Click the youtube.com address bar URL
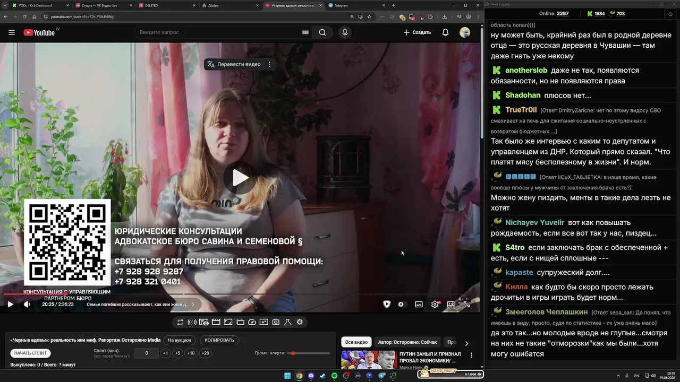The height and width of the screenshot is (382, 680). pyautogui.click(x=82, y=16)
